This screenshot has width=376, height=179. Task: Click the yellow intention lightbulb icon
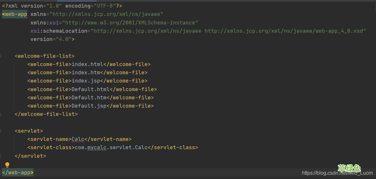coord(7,165)
